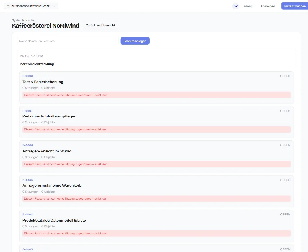Select the Anfrageformular ohne Warenkorb title
This screenshot has width=308, height=252.
tap(52, 185)
